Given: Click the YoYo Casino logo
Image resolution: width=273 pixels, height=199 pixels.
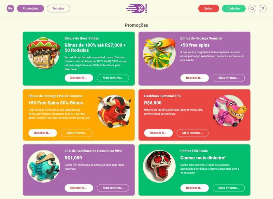Looking at the screenshot, I should pyautogui.click(x=137, y=9).
